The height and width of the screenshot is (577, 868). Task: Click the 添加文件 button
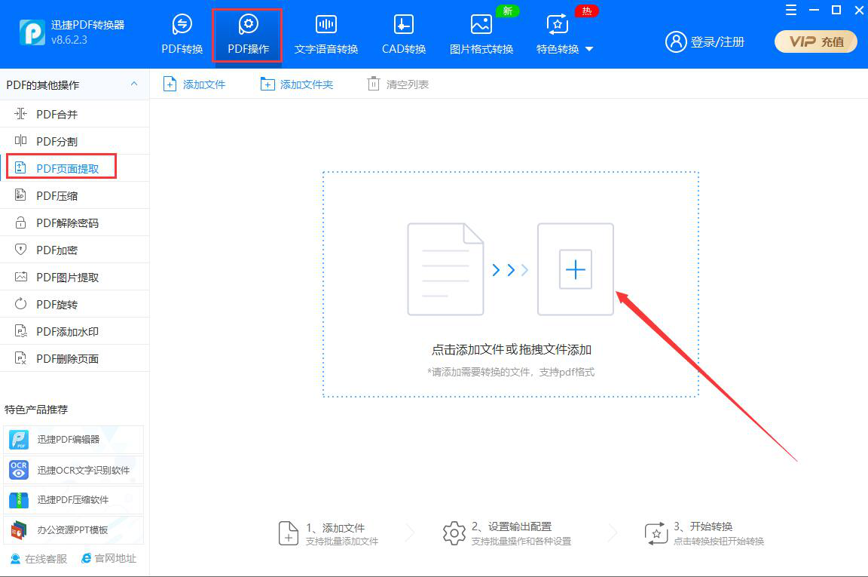click(x=194, y=84)
